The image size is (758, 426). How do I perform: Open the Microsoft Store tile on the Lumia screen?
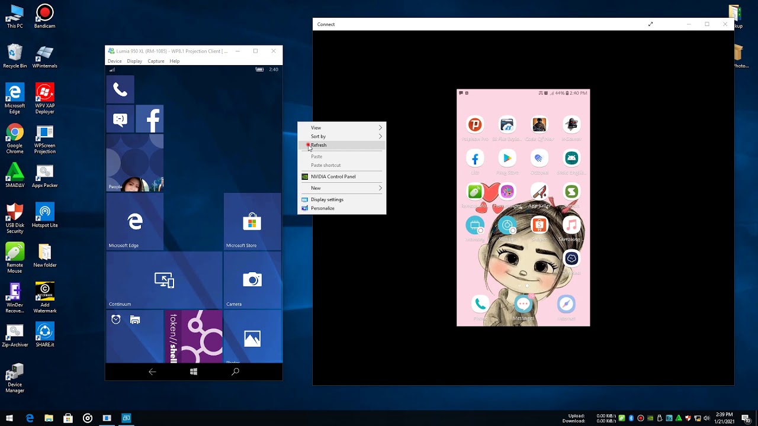coord(252,221)
